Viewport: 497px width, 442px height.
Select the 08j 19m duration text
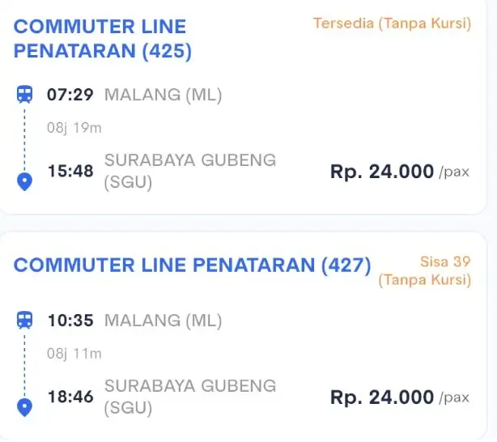coord(74,128)
